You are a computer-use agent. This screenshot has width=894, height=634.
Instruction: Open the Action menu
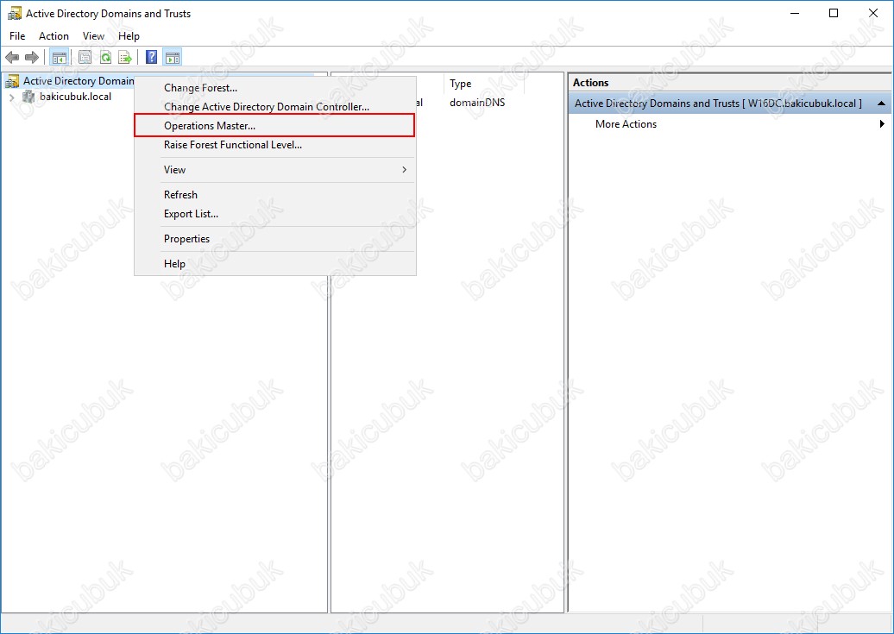[x=54, y=36]
